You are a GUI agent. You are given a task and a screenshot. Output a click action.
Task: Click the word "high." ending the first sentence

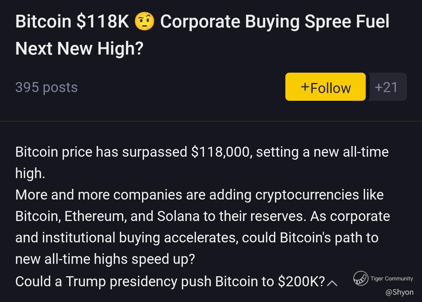pos(30,173)
